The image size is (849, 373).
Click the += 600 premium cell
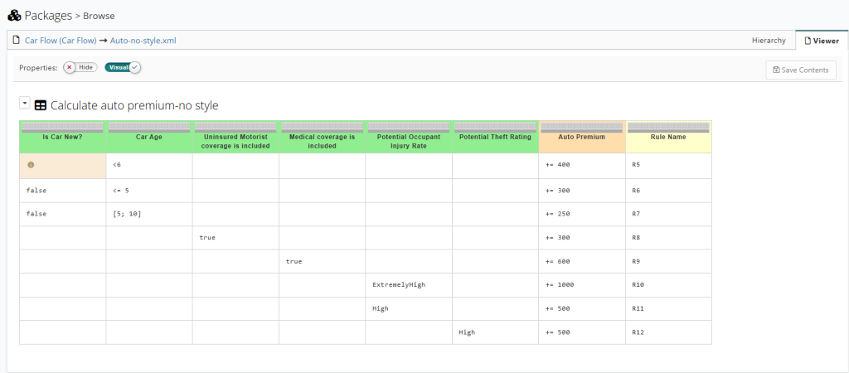pos(582,261)
